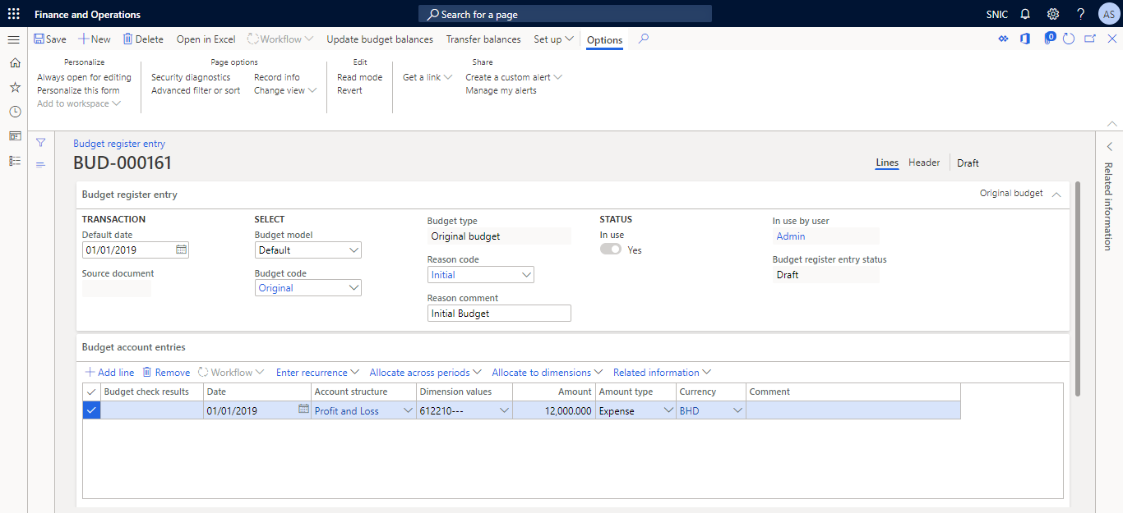Click the Help question mark icon
The width and height of the screenshot is (1123, 513).
point(1080,13)
